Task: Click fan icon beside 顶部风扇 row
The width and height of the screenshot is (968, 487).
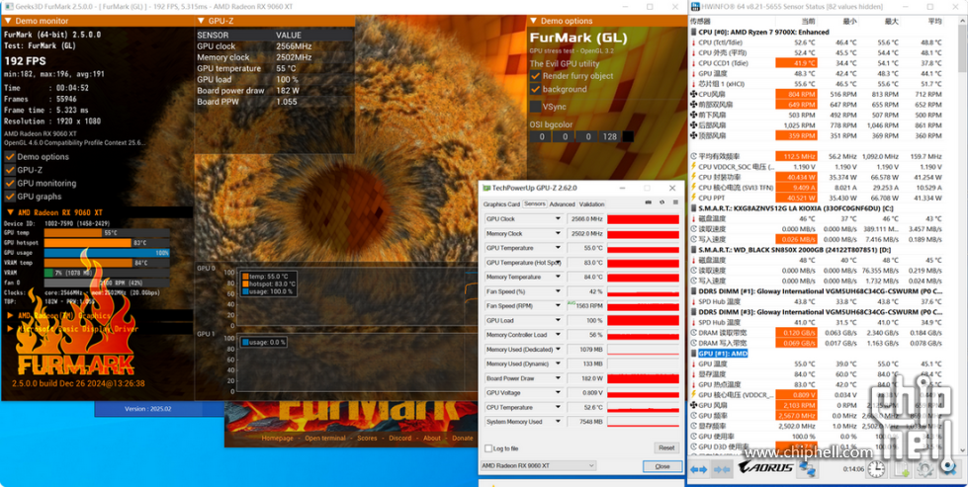Action: pos(693,135)
